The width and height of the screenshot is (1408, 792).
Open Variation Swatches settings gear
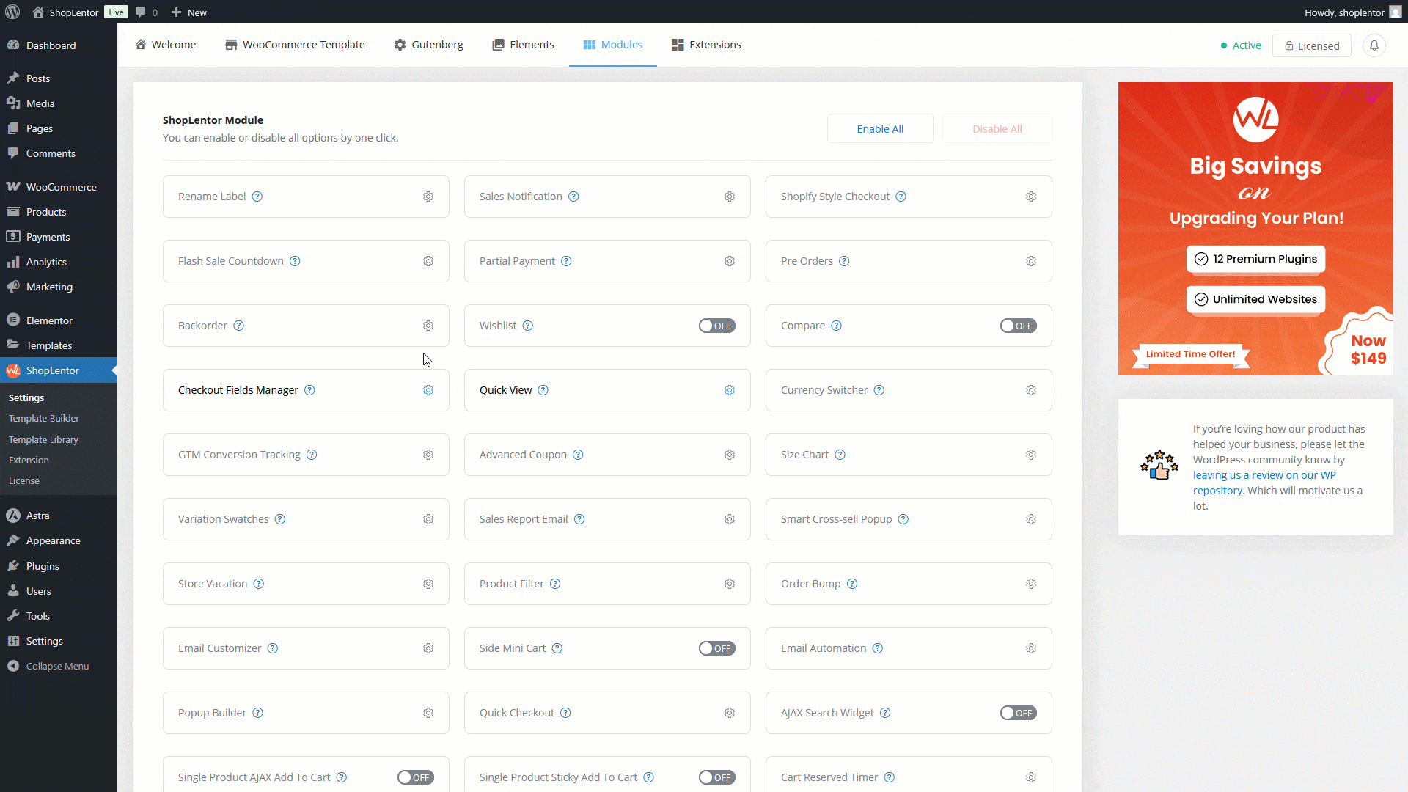[x=428, y=519]
